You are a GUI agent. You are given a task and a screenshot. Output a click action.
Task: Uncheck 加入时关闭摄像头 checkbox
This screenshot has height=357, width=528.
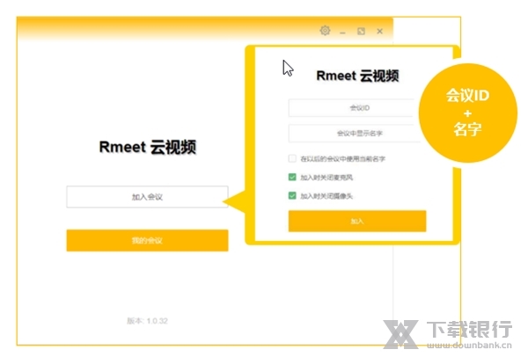tap(292, 195)
